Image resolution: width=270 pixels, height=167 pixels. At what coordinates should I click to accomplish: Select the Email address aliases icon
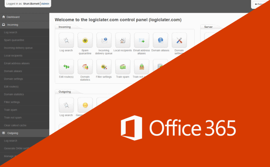[142, 40]
